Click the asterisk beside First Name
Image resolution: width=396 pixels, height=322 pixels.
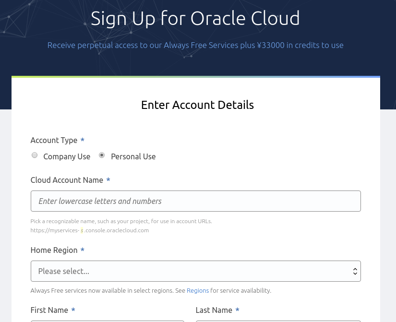[73, 310]
